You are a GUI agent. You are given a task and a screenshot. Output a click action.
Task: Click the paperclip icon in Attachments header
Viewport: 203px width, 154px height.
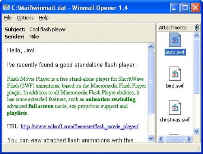[197, 27]
